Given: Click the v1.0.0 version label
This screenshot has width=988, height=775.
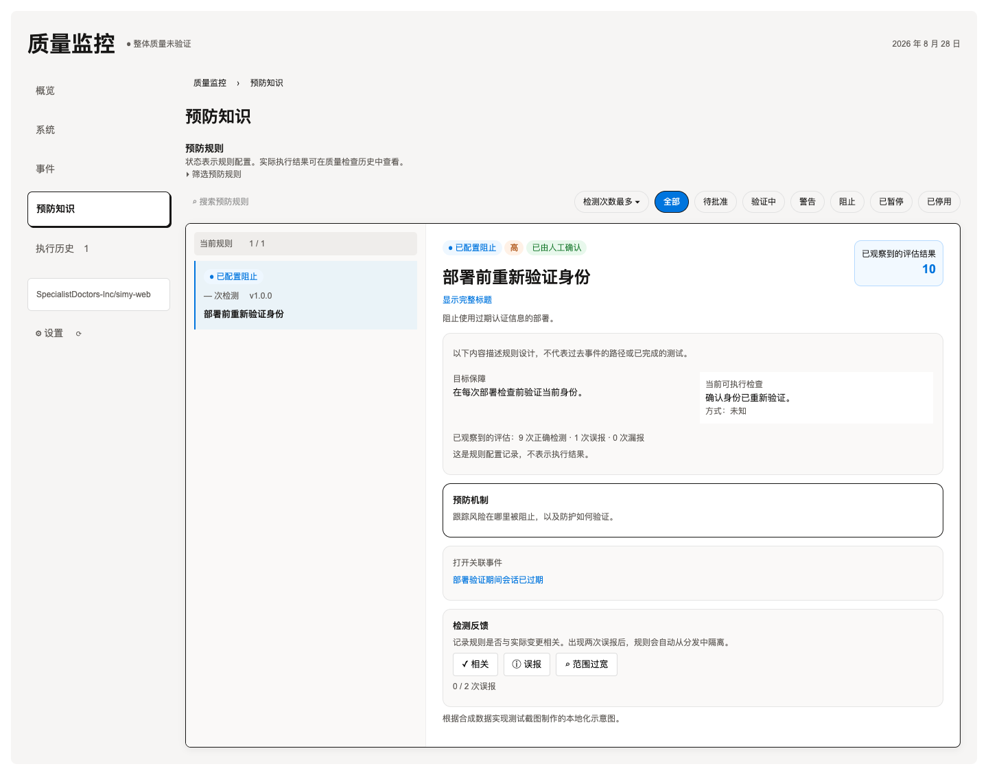Looking at the screenshot, I should [261, 296].
